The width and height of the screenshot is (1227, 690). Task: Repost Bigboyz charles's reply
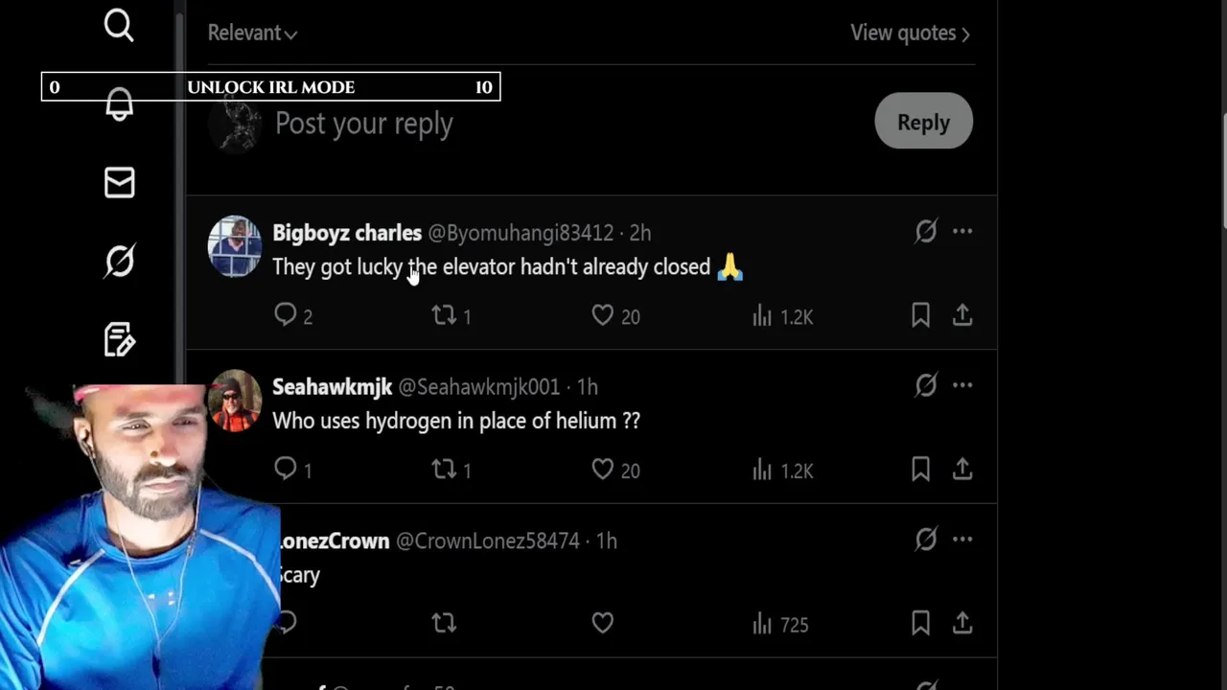click(x=444, y=315)
